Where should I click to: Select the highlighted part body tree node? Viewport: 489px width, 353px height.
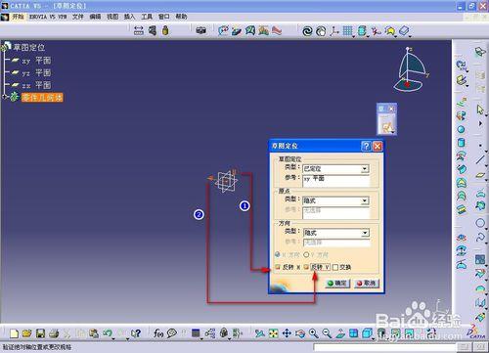point(42,97)
